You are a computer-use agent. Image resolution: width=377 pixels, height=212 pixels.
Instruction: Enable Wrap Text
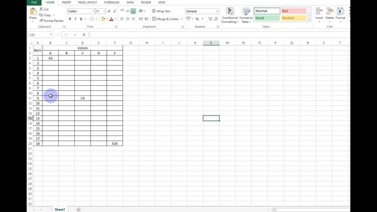[161, 11]
